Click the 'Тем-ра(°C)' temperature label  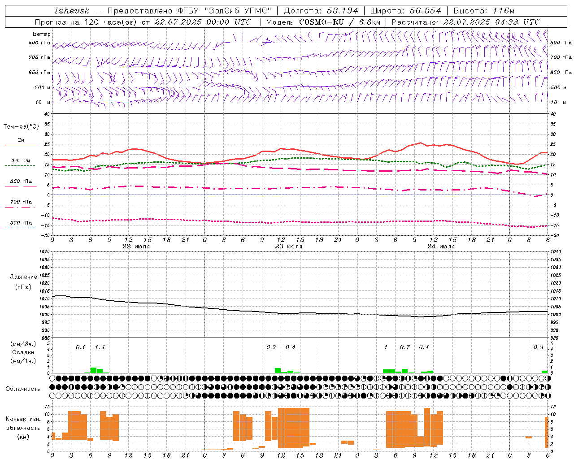(x=21, y=127)
